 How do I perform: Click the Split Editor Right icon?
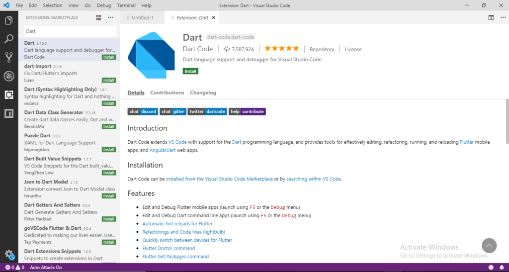(491, 17)
